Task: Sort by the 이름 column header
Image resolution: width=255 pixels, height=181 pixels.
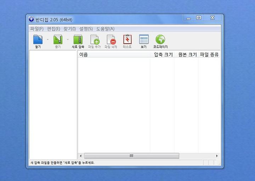Action: pyautogui.click(x=114, y=54)
